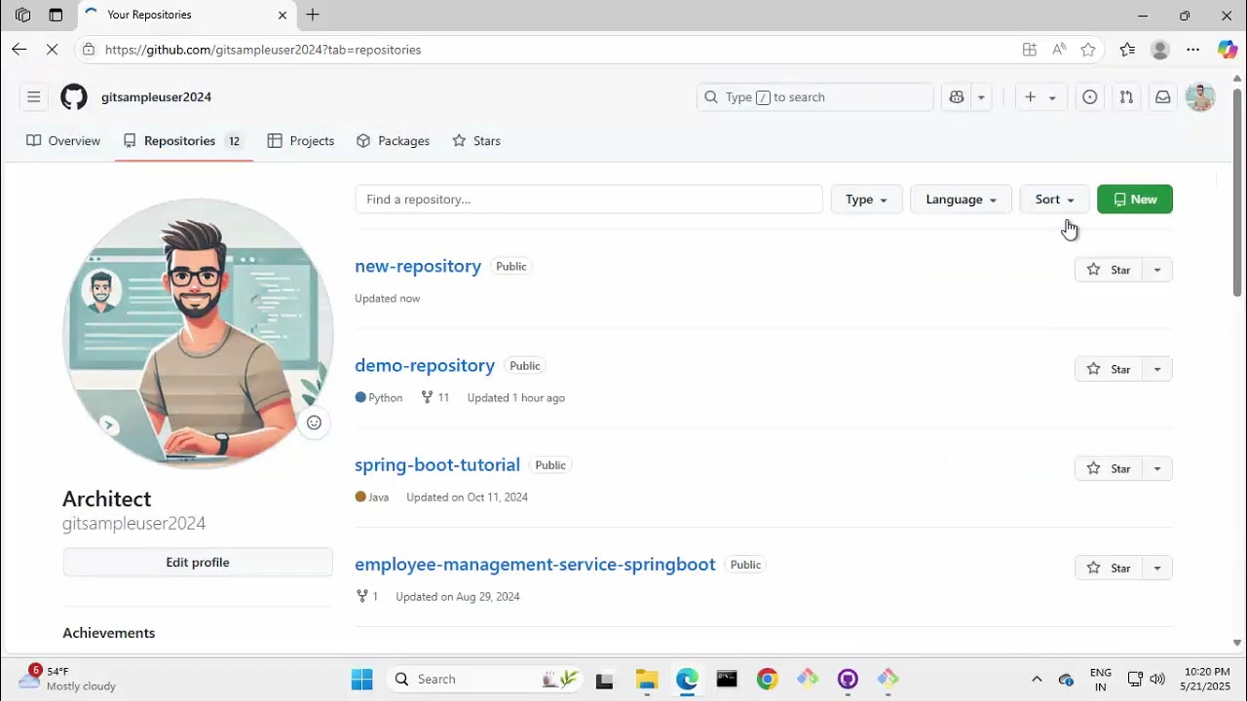The image size is (1247, 701).
Task: Go to GitHub home via Octocat logo
Action: click(x=74, y=97)
